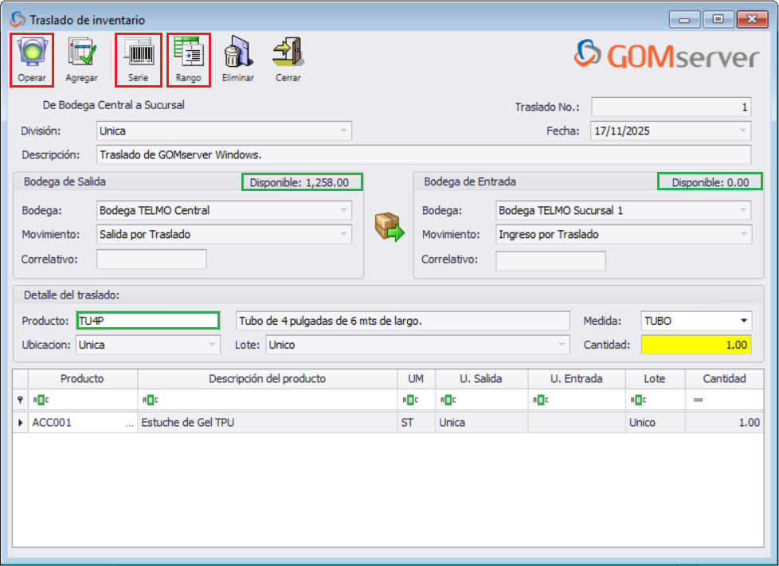Click the equals filter icon in the Cantidad column
Image resolution: width=779 pixels, height=566 pixels.
pyautogui.click(x=699, y=398)
